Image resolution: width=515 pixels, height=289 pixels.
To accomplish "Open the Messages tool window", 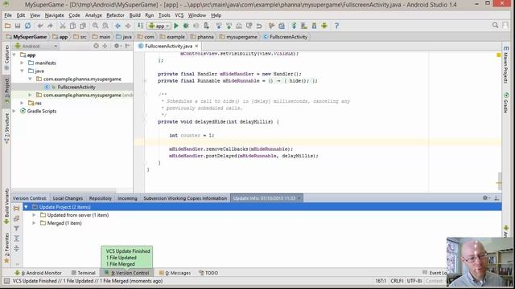I will coord(175,273).
